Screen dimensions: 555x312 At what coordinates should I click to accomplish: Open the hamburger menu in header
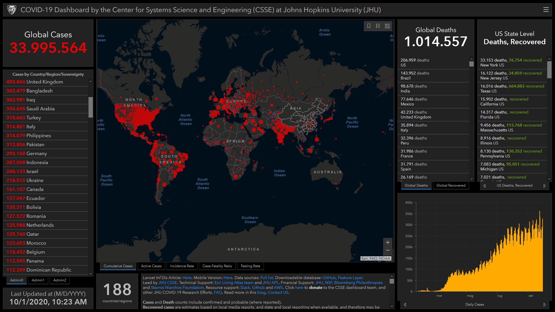tap(546, 10)
